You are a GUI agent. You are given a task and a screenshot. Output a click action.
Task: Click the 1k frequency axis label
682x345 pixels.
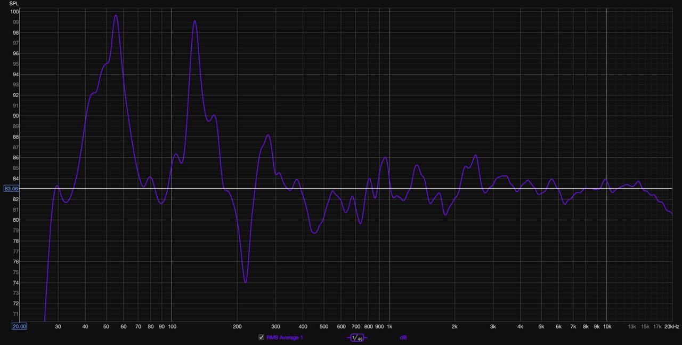pos(389,326)
